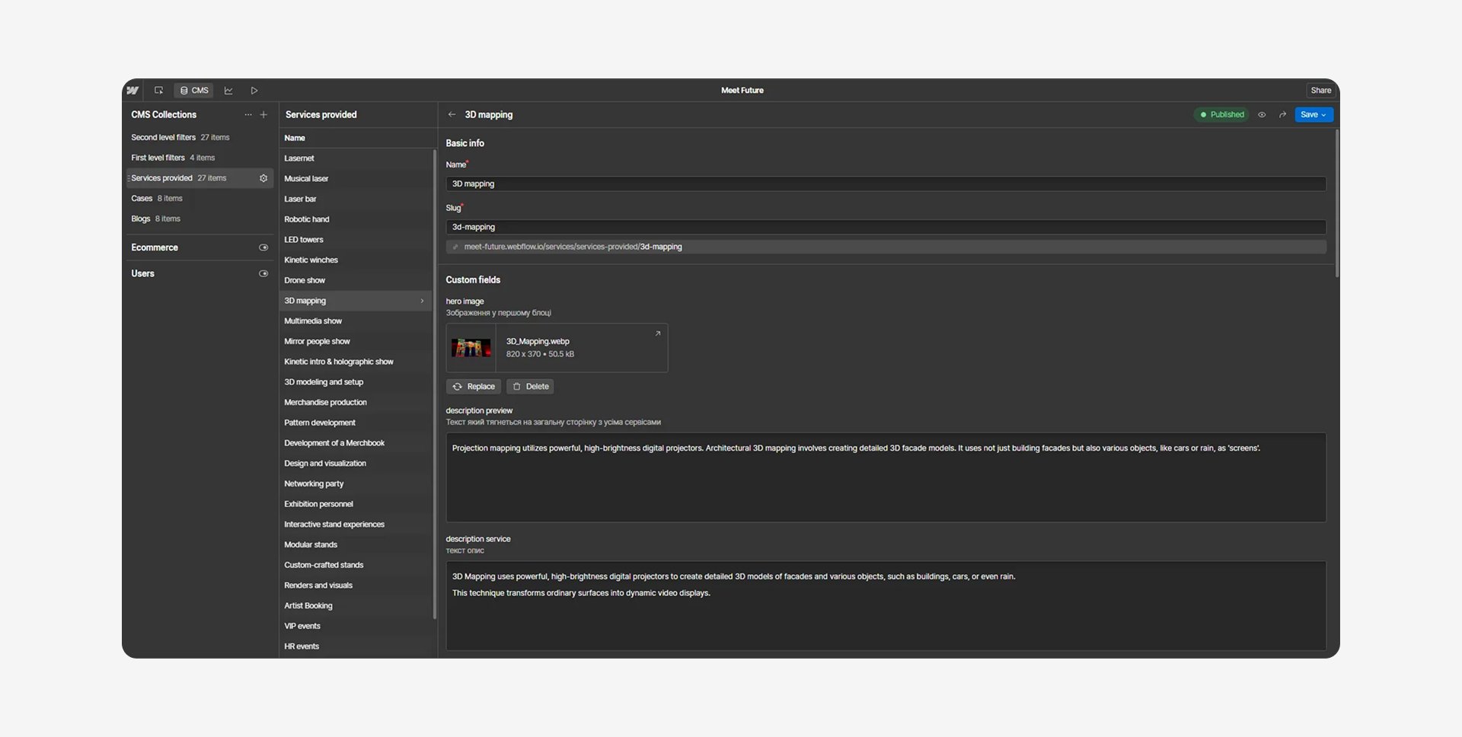
Task: Open the Ecommerce section
Action: tap(155, 247)
